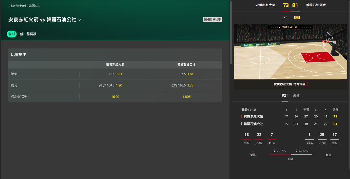Image resolution: width=350 pixels, height=179 pixels.
Task: Click the white team 犯規 count 17
Action: (x=334, y=135)
